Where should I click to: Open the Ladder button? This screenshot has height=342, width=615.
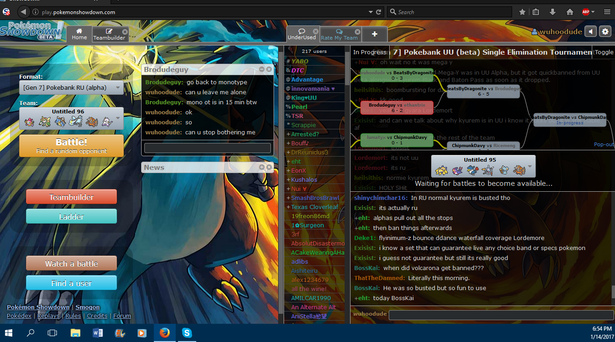71,217
